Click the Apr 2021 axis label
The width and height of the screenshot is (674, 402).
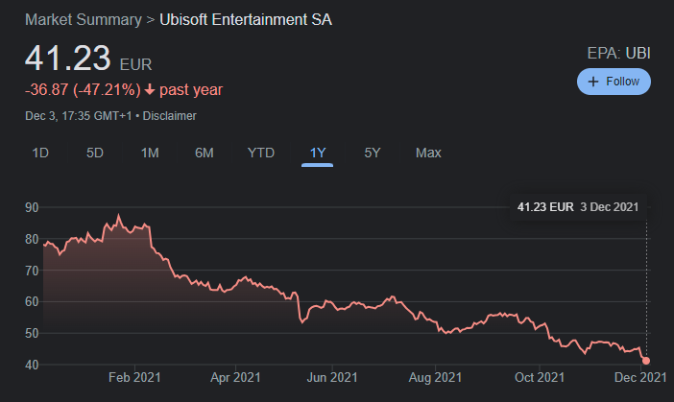tap(235, 377)
